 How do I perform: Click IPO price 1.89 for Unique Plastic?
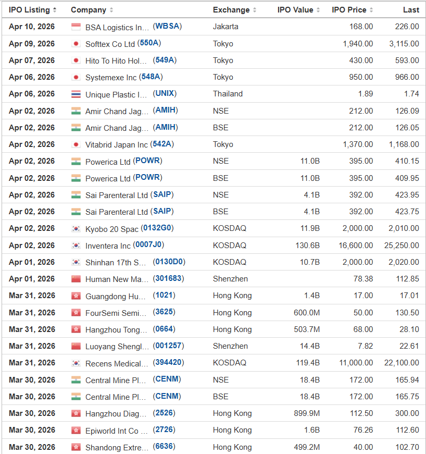click(x=366, y=94)
